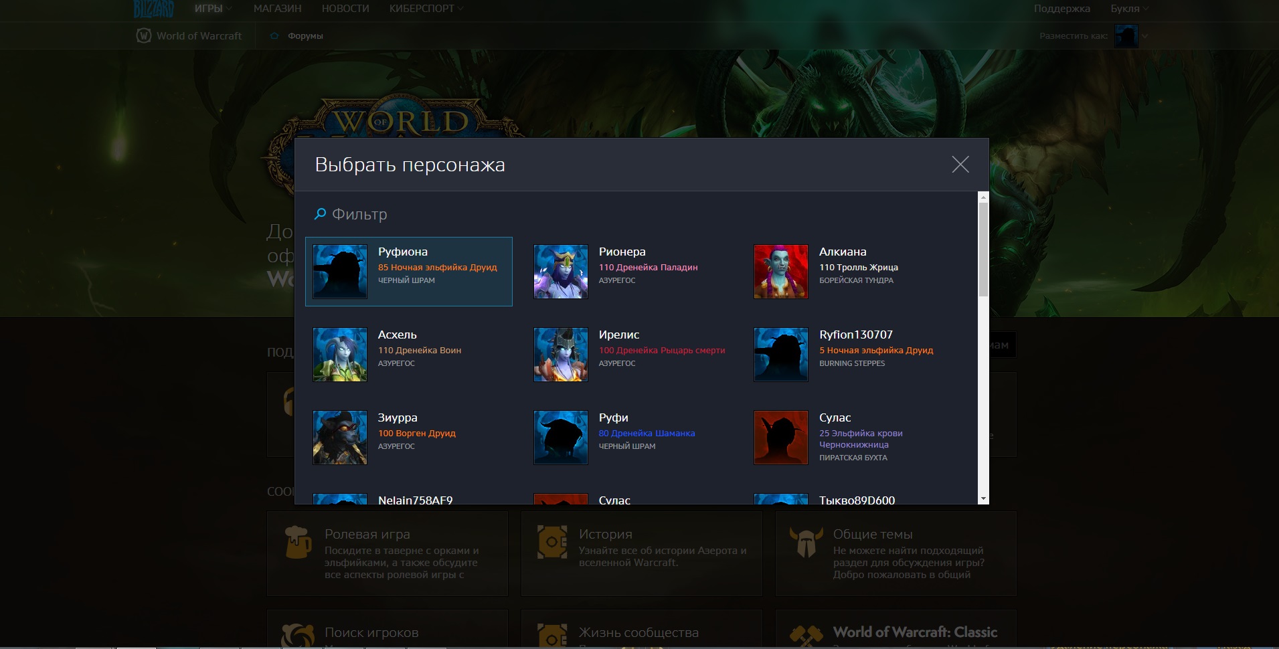The width and height of the screenshot is (1279, 649).
Task: Click the character name Ирелис
Action: tap(619, 335)
